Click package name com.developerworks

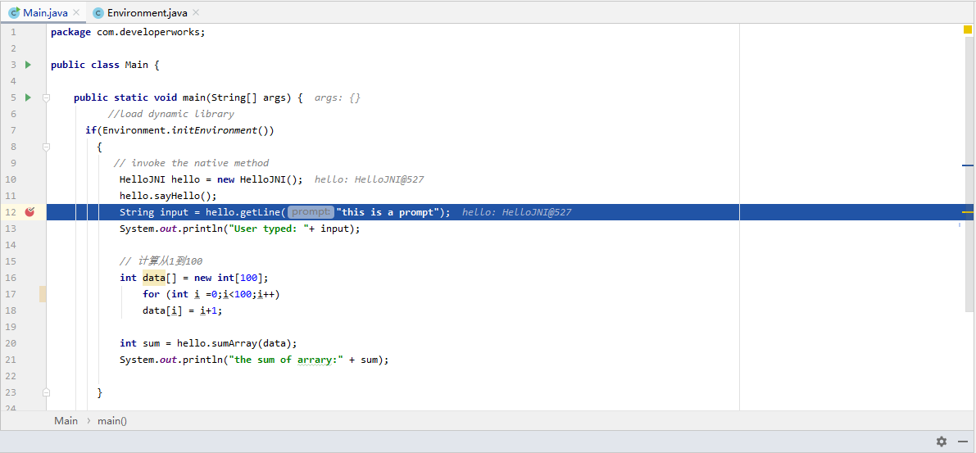(x=148, y=33)
